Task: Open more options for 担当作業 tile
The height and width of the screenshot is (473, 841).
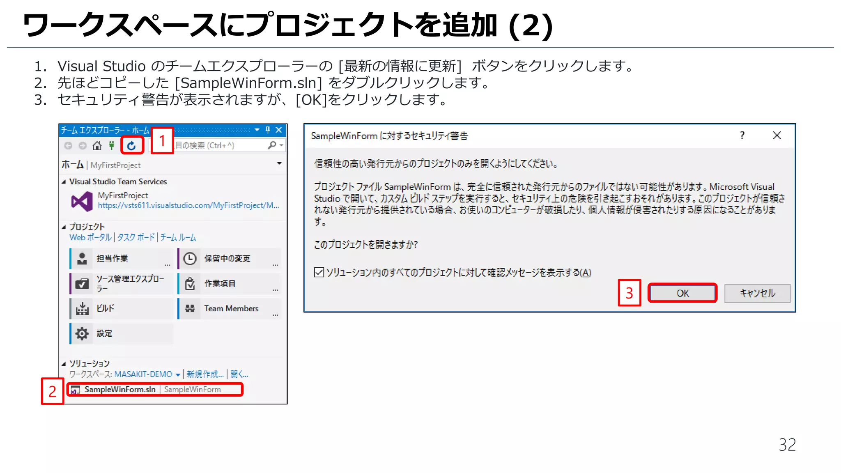Action: pyautogui.click(x=168, y=265)
